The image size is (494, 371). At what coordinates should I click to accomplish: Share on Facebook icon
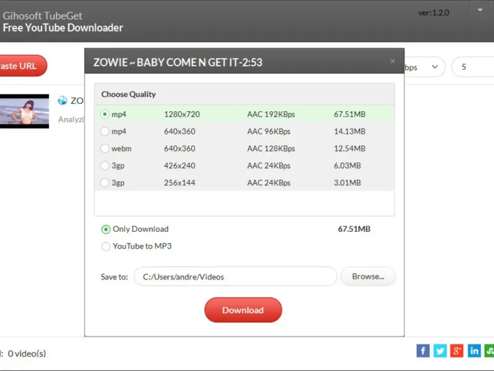423,351
